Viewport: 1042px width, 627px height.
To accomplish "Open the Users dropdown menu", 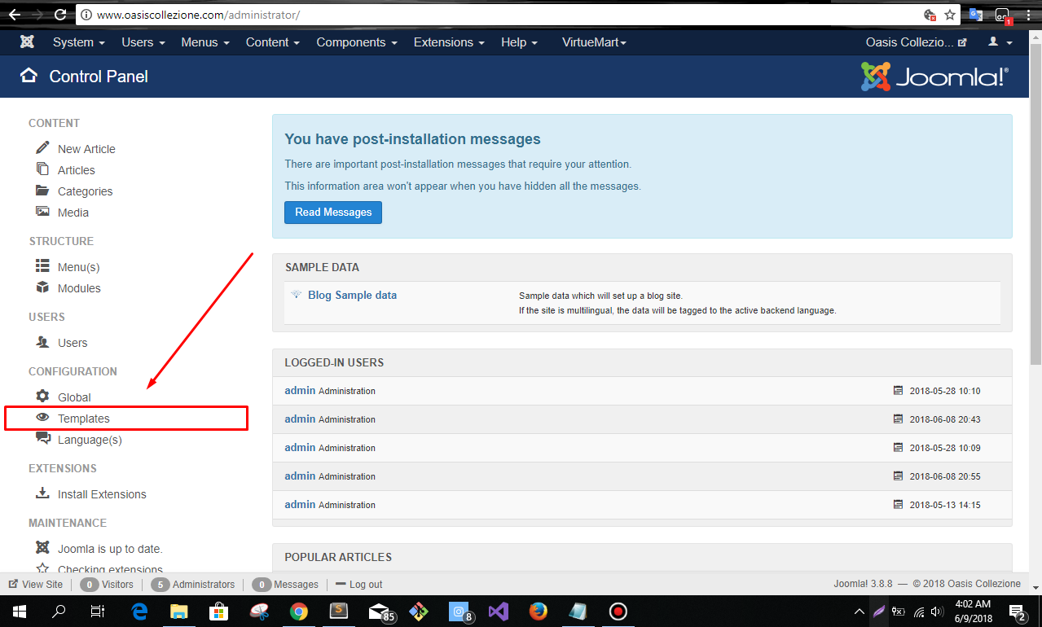I will [x=143, y=42].
